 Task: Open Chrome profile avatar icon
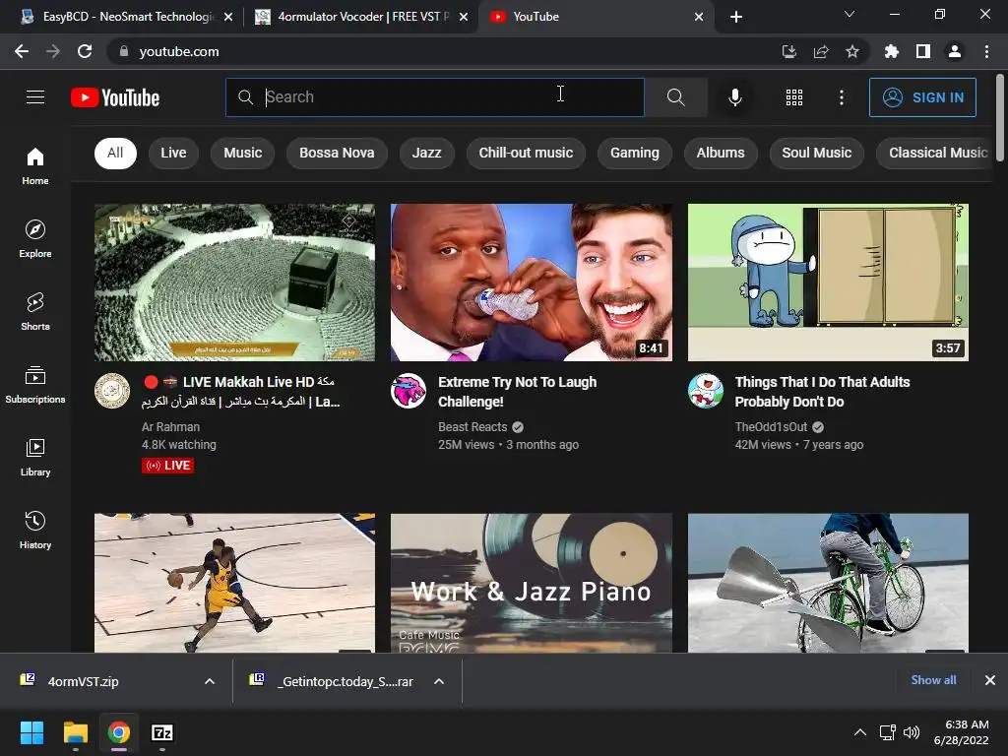point(955,51)
